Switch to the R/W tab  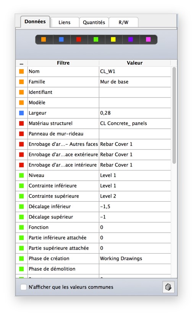(x=123, y=22)
